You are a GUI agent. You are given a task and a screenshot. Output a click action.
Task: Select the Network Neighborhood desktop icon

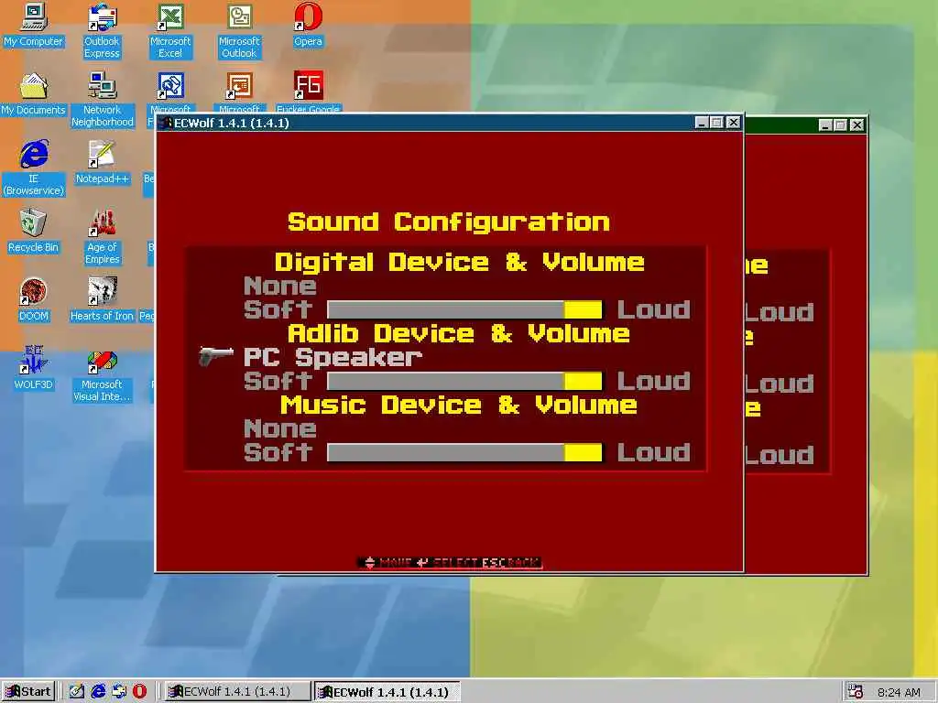click(103, 100)
